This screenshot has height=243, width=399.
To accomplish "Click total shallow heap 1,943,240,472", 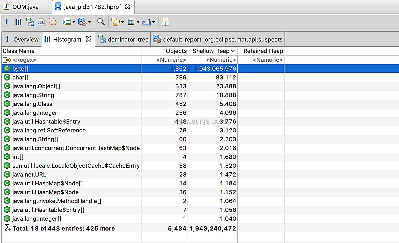I will pyautogui.click(x=213, y=228).
